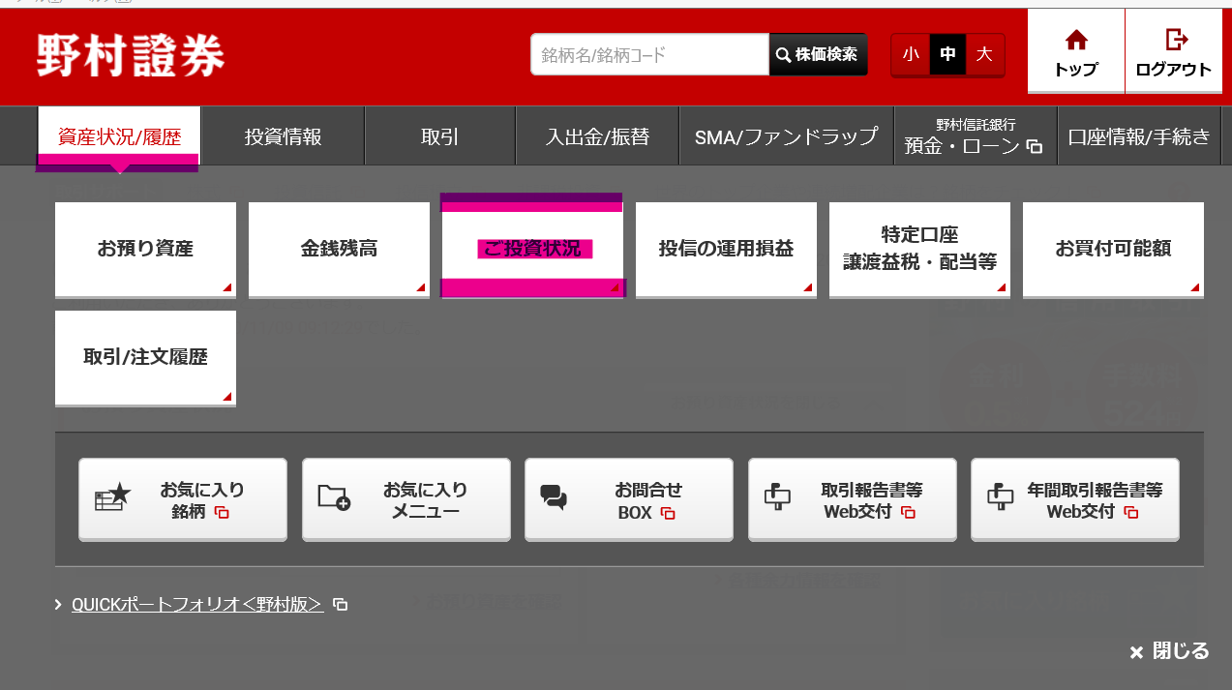Set font size to 小 (small)

pyautogui.click(x=911, y=55)
